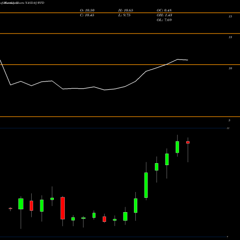The height and width of the screenshot is (240, 240).
Task: Click the 10 price axis label
Action: coord(230,69)
